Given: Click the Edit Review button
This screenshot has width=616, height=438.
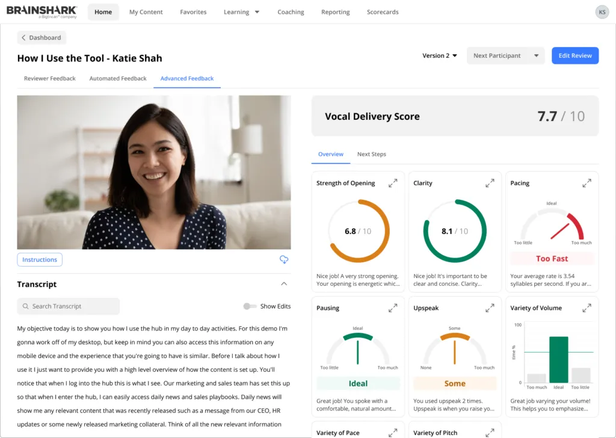Looking at the screenshot, I should [574, 56].
